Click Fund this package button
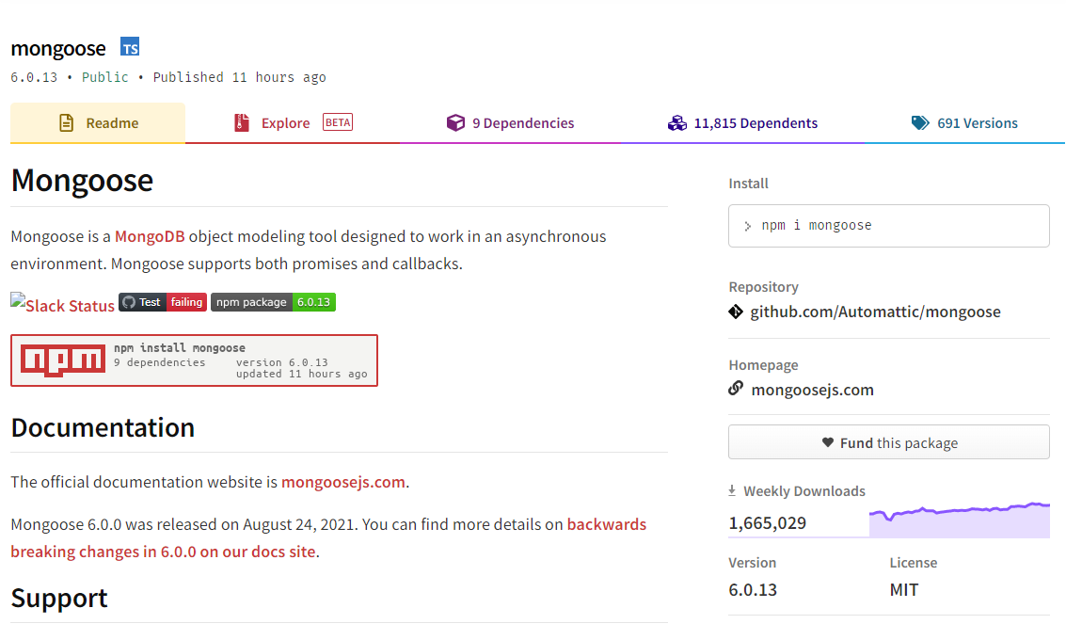Screen dimensions: 1066x624 pos(888,442)
